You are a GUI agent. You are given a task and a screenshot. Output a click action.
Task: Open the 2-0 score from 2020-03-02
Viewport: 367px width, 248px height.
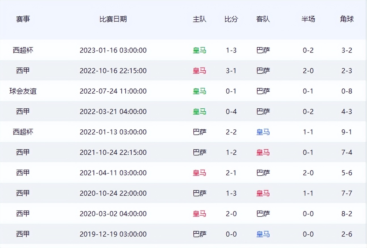tap(231, 214)
